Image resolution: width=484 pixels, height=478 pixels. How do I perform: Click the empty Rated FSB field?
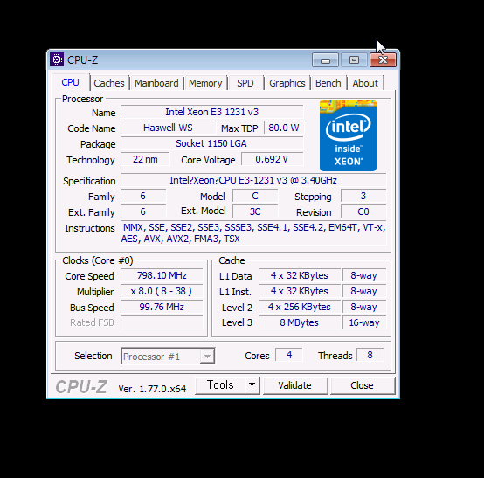[x=162, y=322]
